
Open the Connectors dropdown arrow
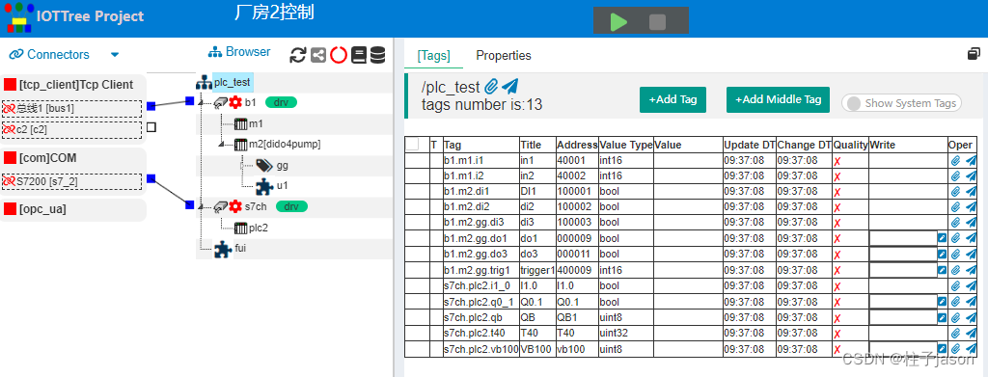[115, 55]
